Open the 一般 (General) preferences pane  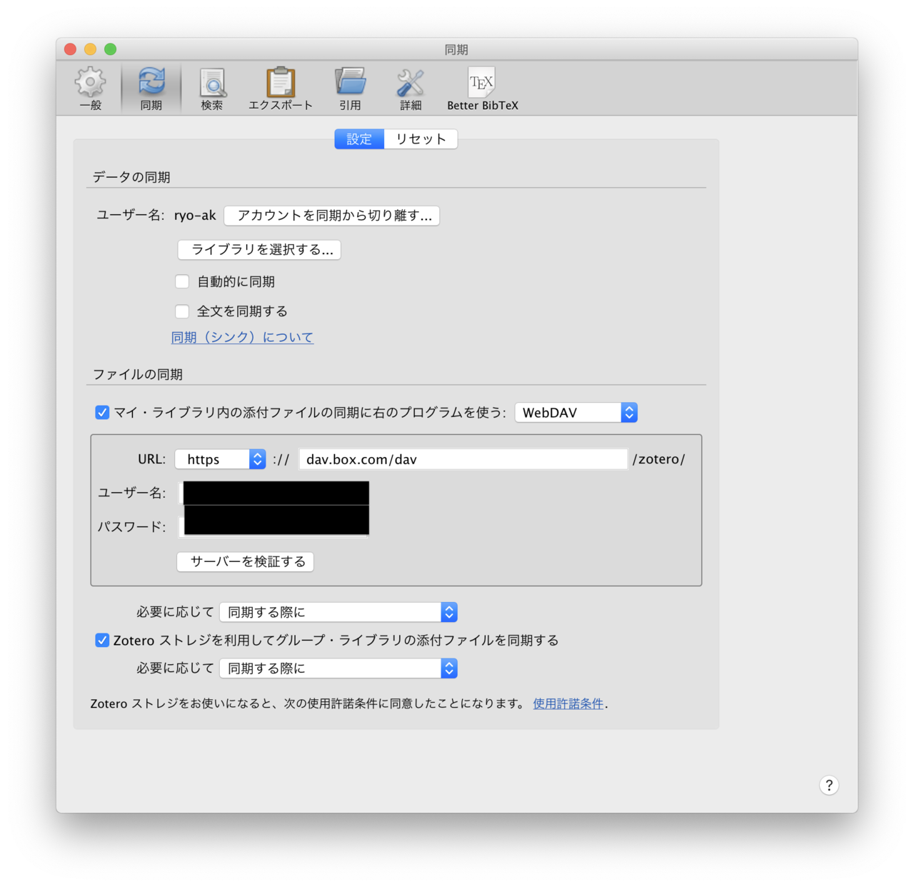[x=90, y=87]
